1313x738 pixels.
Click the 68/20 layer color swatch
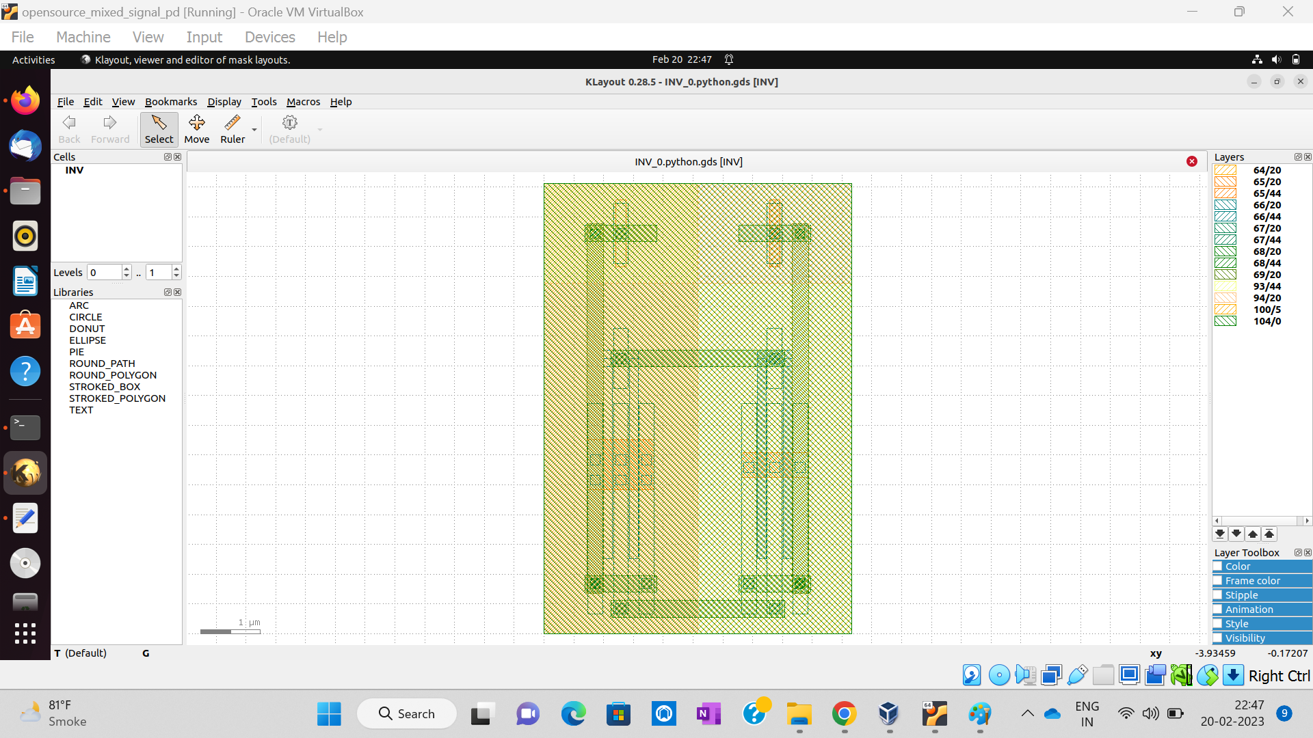(1225, 251)
